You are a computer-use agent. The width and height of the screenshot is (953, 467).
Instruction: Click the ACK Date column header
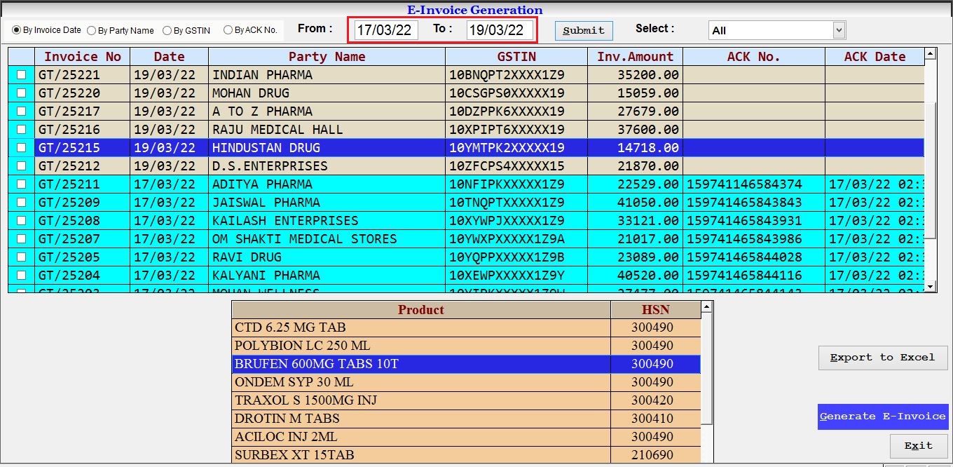875,57
